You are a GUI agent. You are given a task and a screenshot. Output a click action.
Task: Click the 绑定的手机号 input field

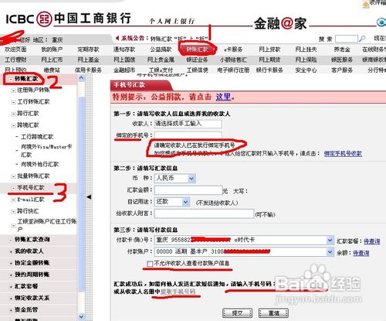click(x=188, y=135)
